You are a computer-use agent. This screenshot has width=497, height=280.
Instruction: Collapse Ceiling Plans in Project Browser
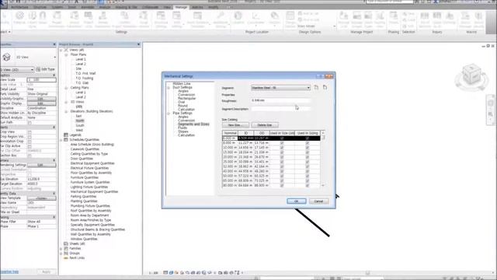66,88
